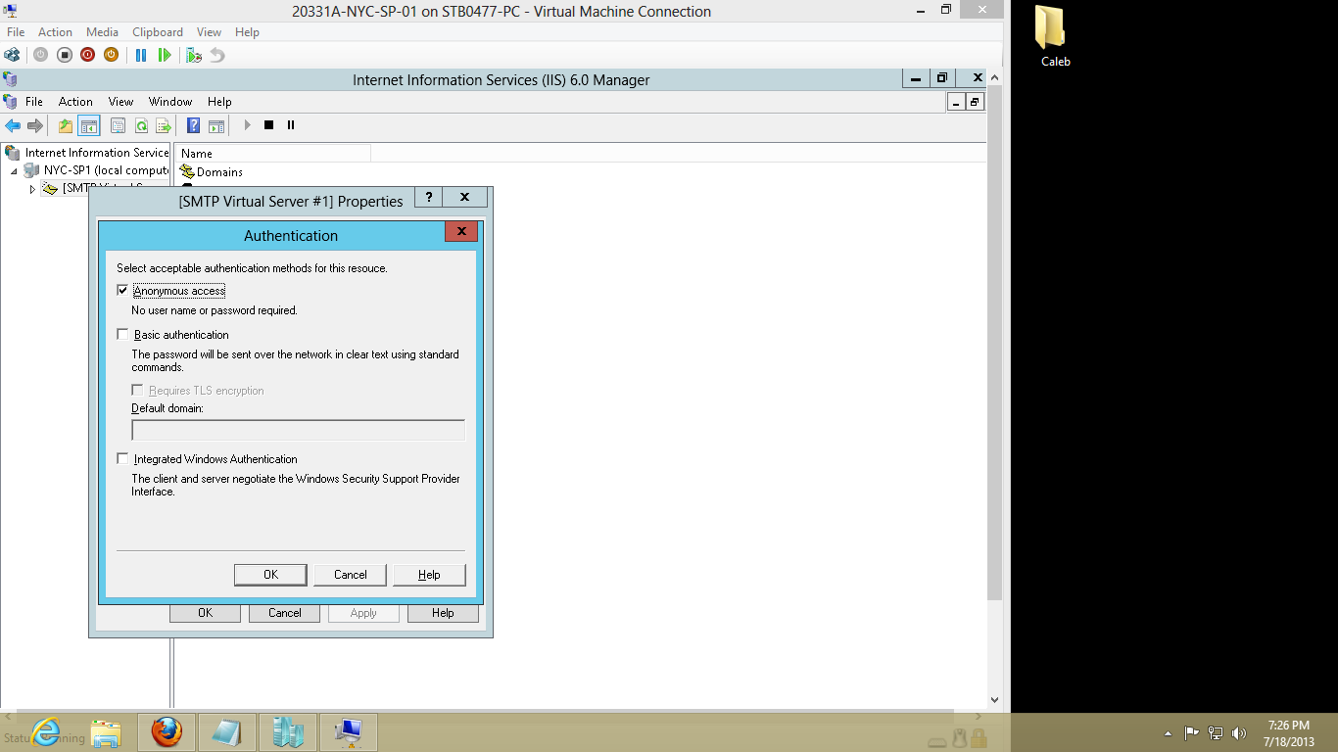The image size is (1338, 752).
Task: Enable the Basic authentication checkbox
Action: click(122, 335)
